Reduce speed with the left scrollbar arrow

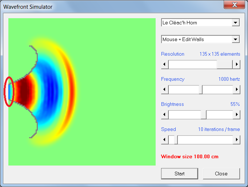pos(165,140)
